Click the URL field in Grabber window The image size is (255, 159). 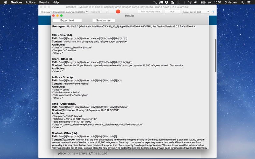click(63, 12)
